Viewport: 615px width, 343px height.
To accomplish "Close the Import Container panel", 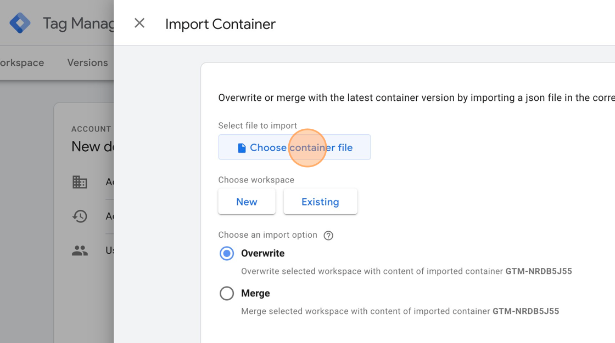I will pyautogui.click(x=139, y=23).
